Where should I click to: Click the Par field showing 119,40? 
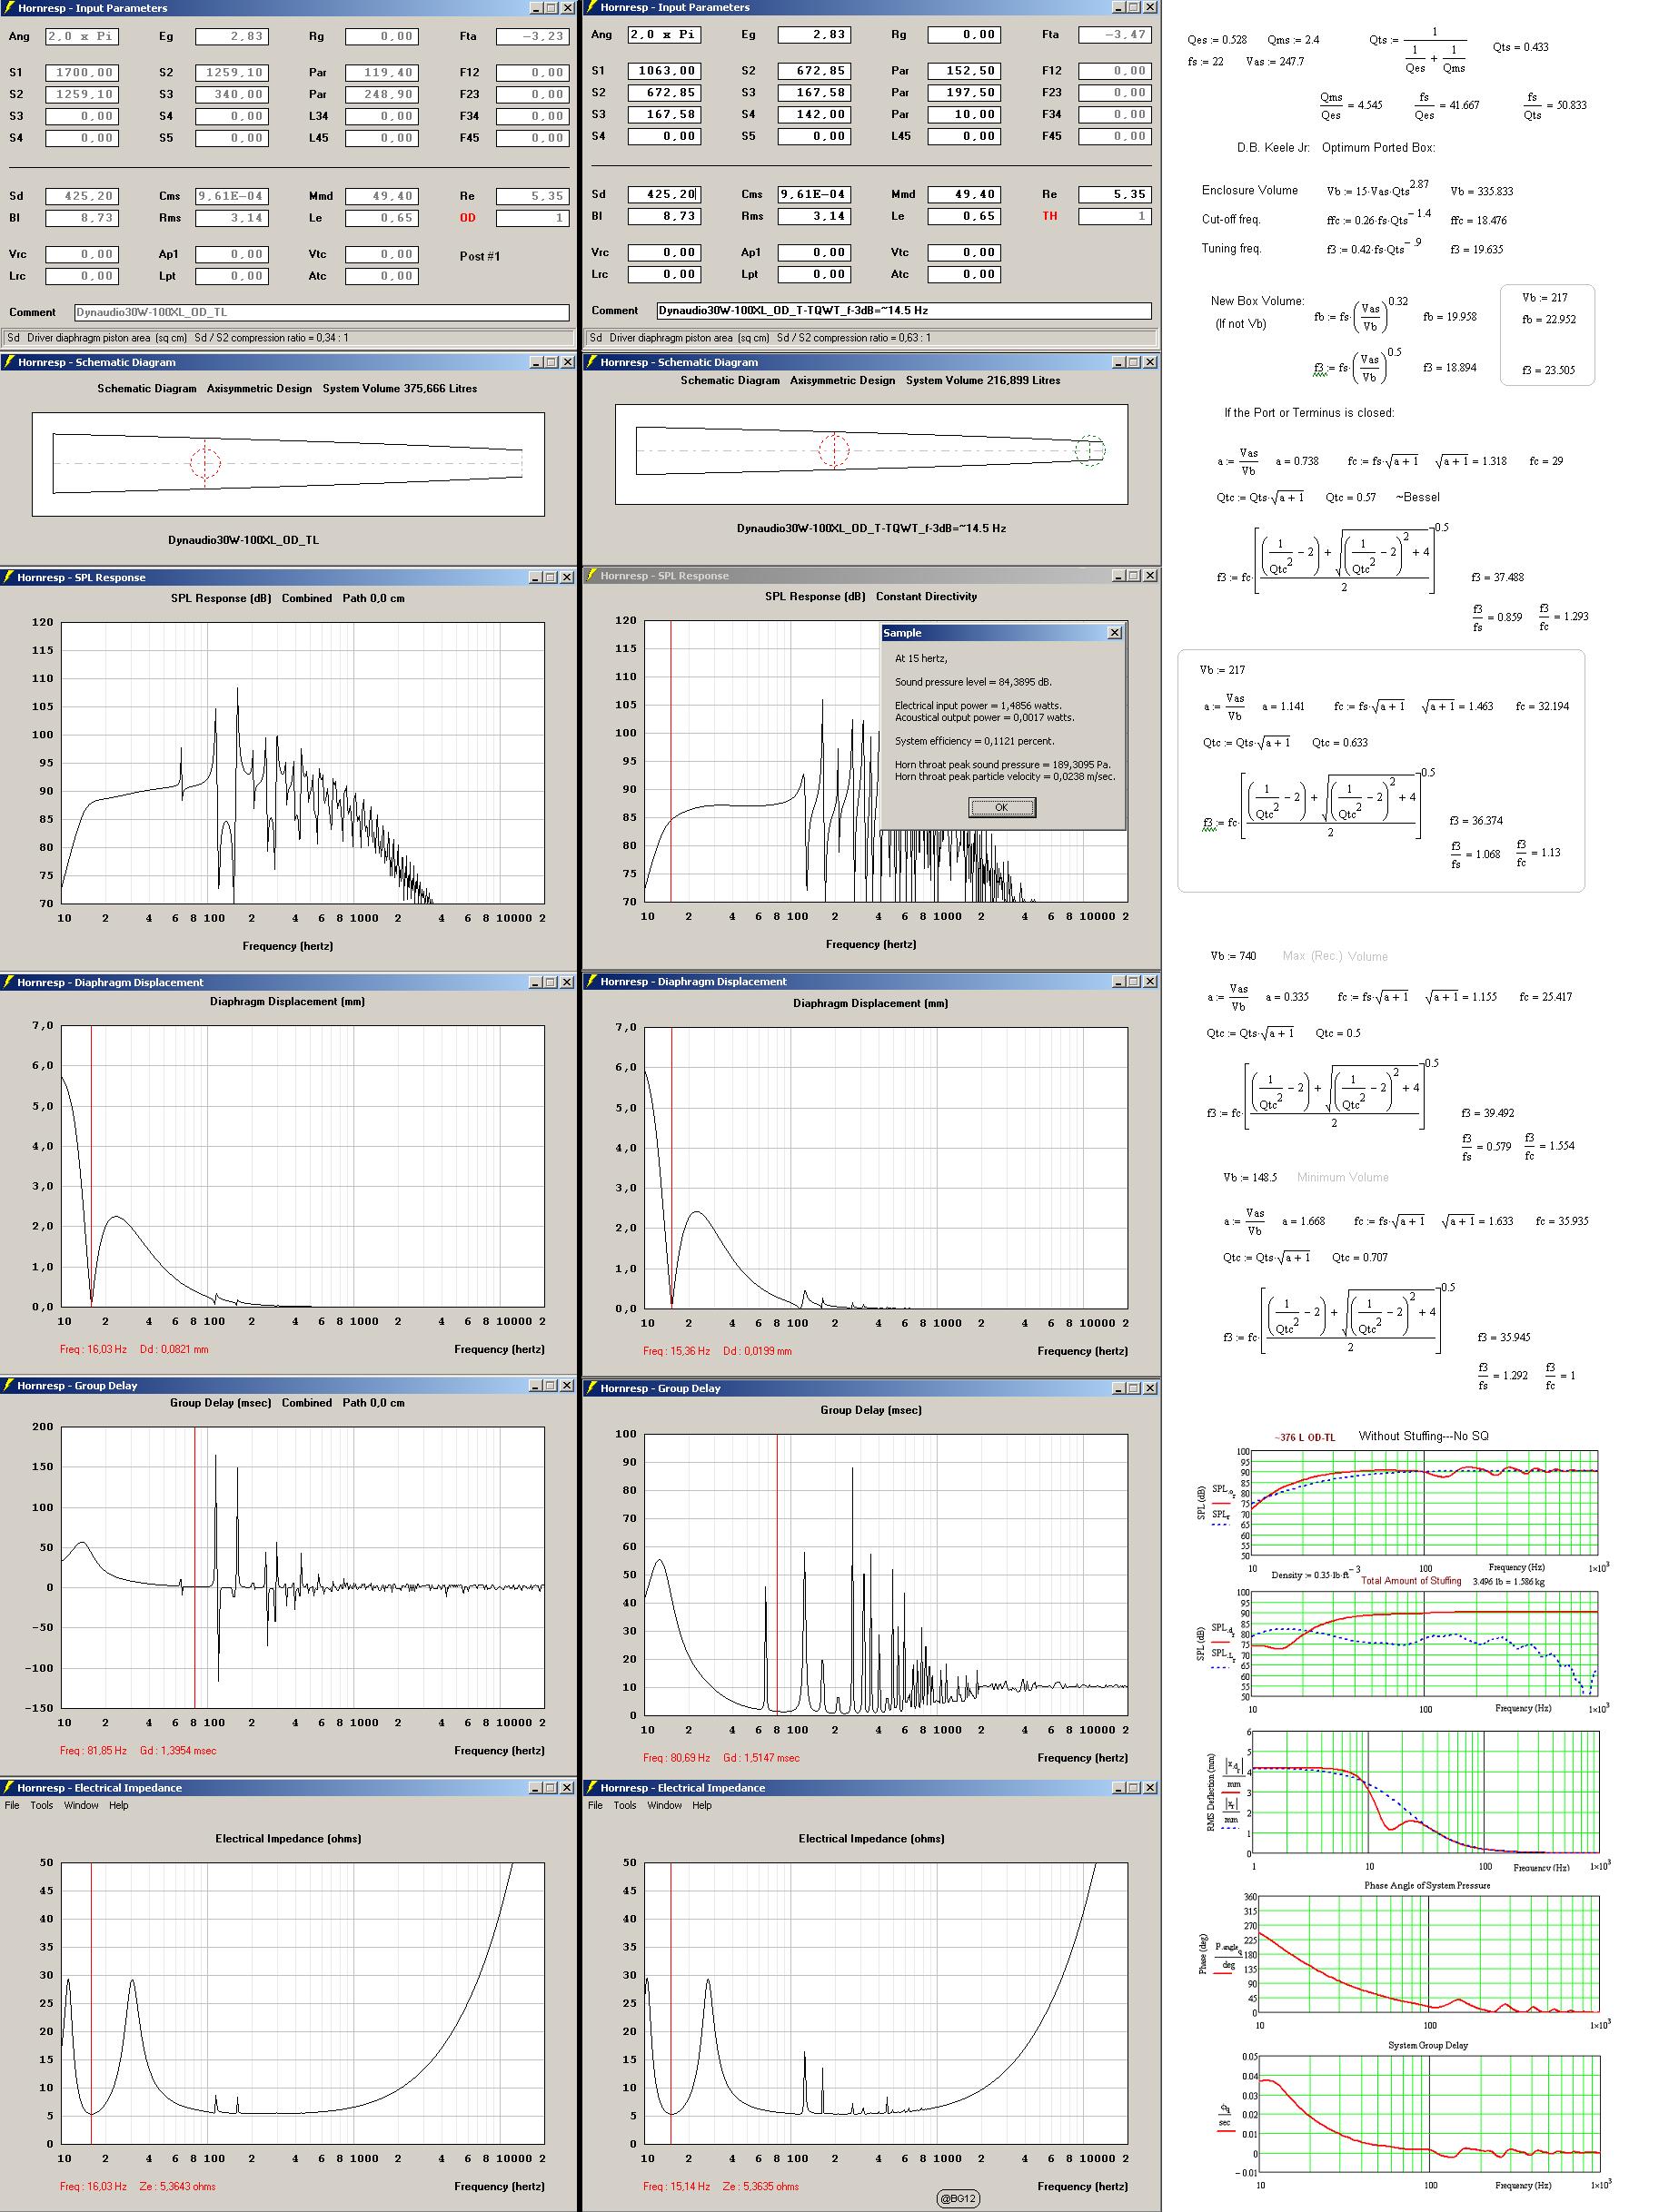[382, 72]
